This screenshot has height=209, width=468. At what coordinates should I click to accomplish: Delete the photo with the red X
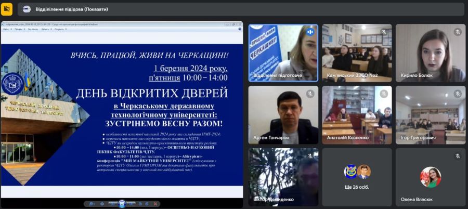pyautogui.click(x=155, y=204)
